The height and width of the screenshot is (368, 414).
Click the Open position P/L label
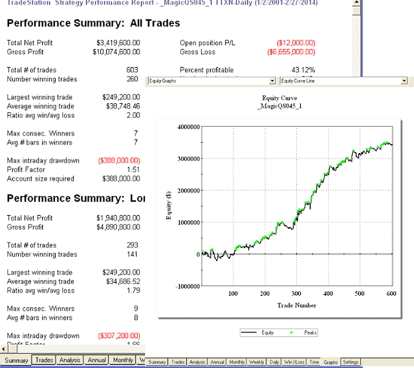pos(207,43)
